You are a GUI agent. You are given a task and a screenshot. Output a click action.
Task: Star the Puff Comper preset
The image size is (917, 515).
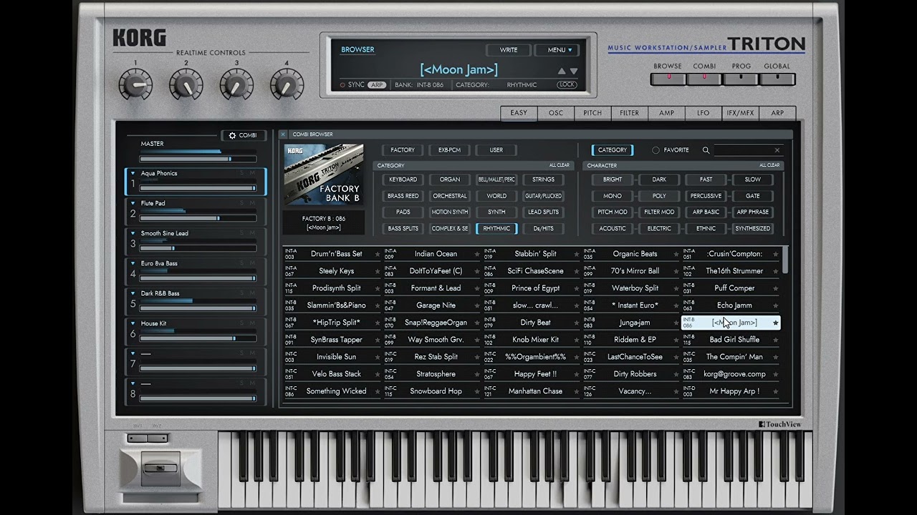[x=775, y=289]
